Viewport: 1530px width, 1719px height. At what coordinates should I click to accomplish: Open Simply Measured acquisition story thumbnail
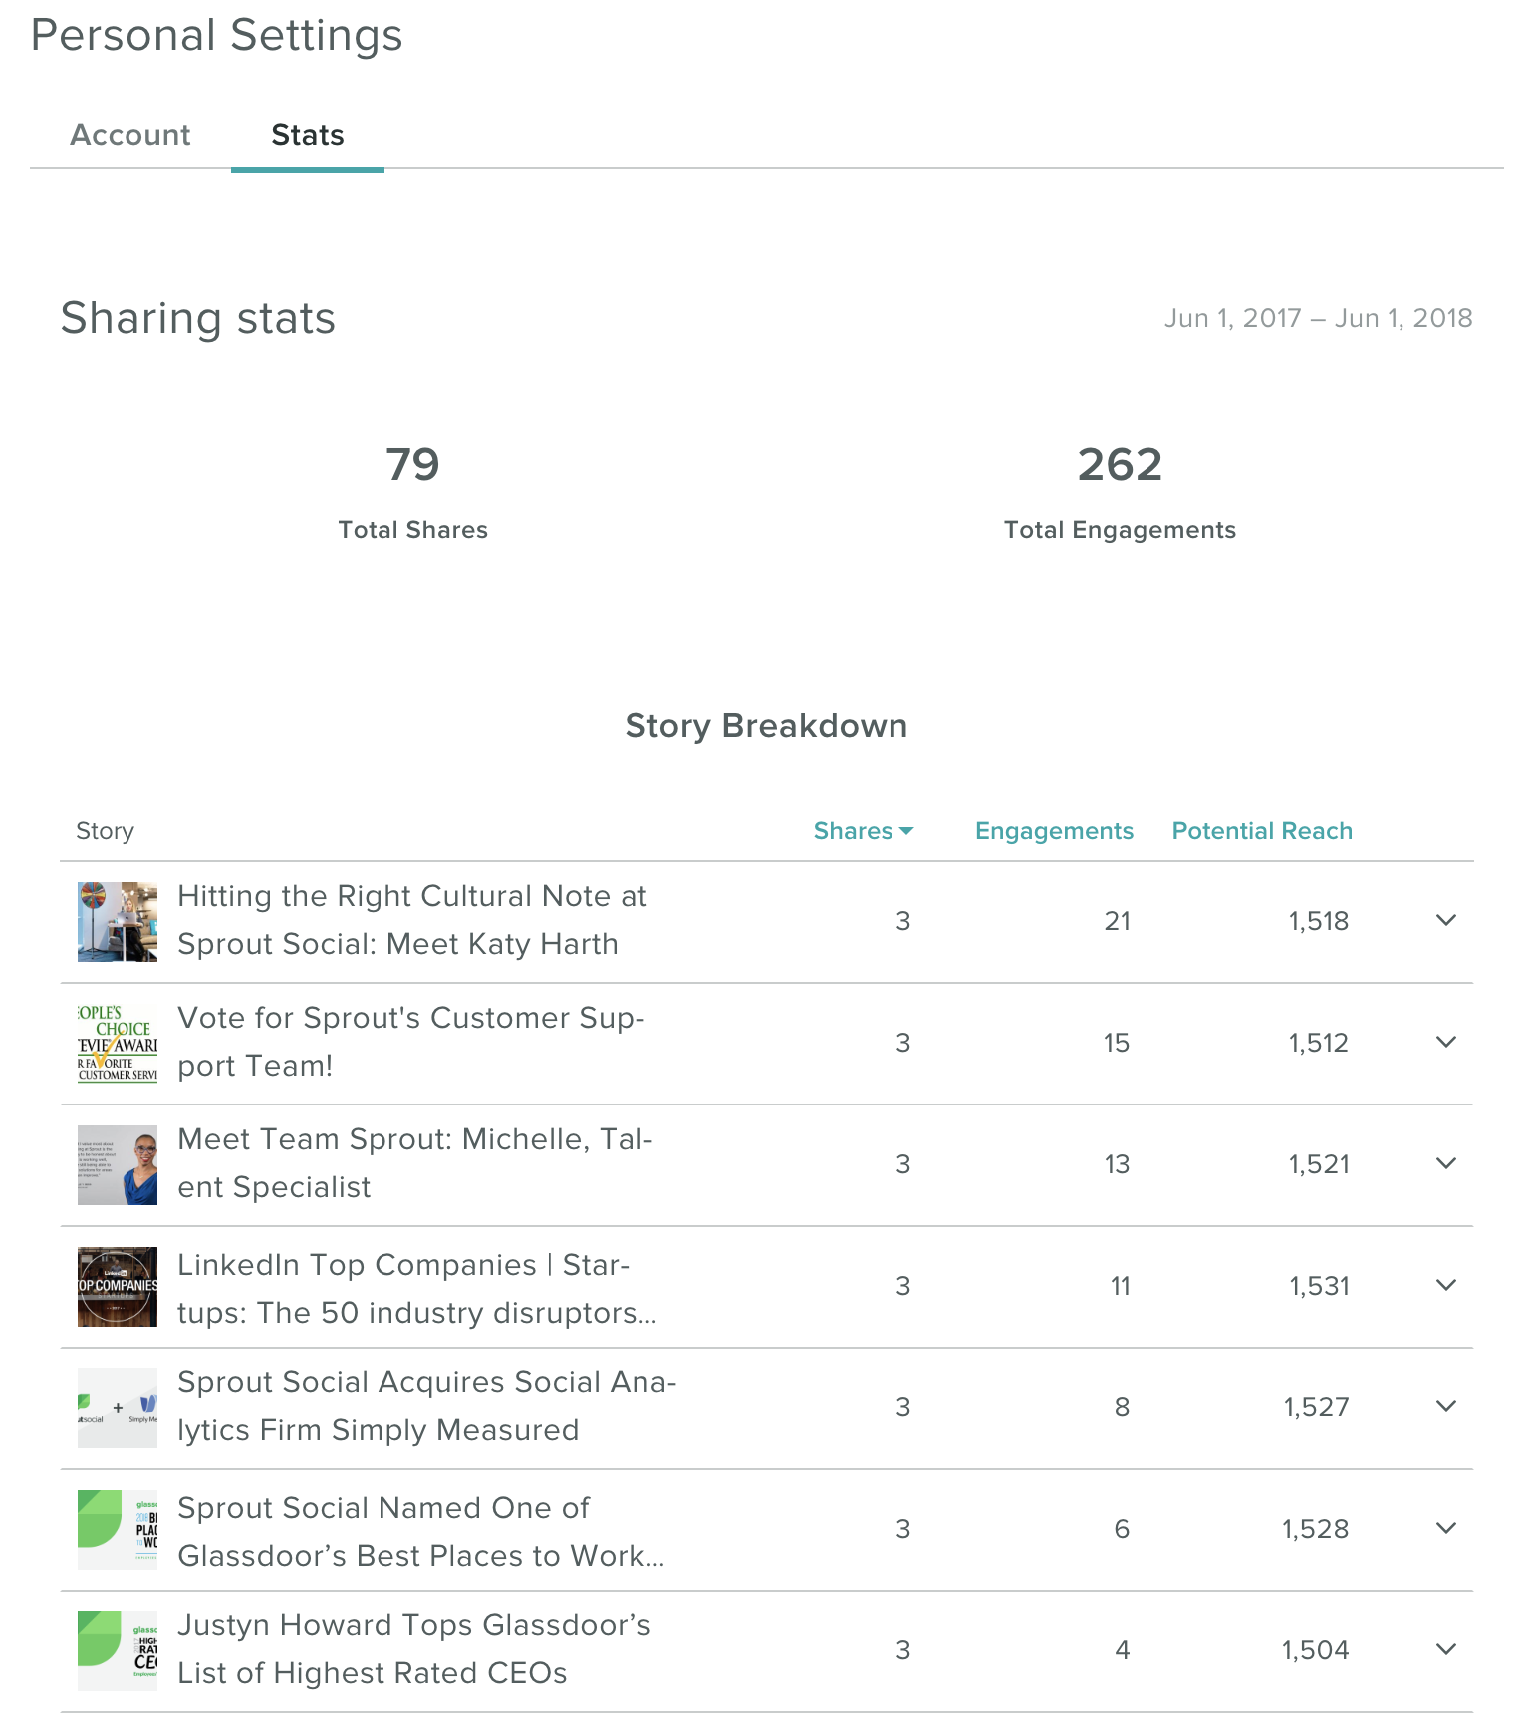(118, 1408)
